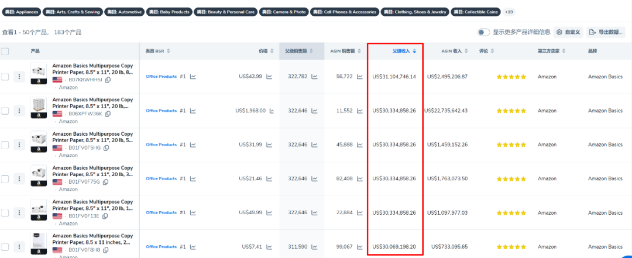The height and width of the screenshot is (258, 632).
Task: Open three-dot menu for B01FV0F75G row
Action: coord(19,178)
